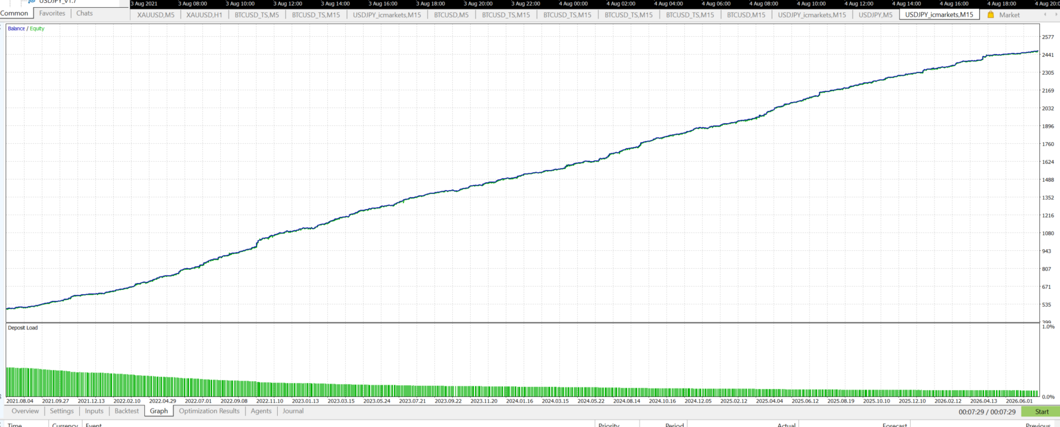Click the 2025.02.12 date axis label
Screen dimensions: 1060x427
tap(733, 401)
